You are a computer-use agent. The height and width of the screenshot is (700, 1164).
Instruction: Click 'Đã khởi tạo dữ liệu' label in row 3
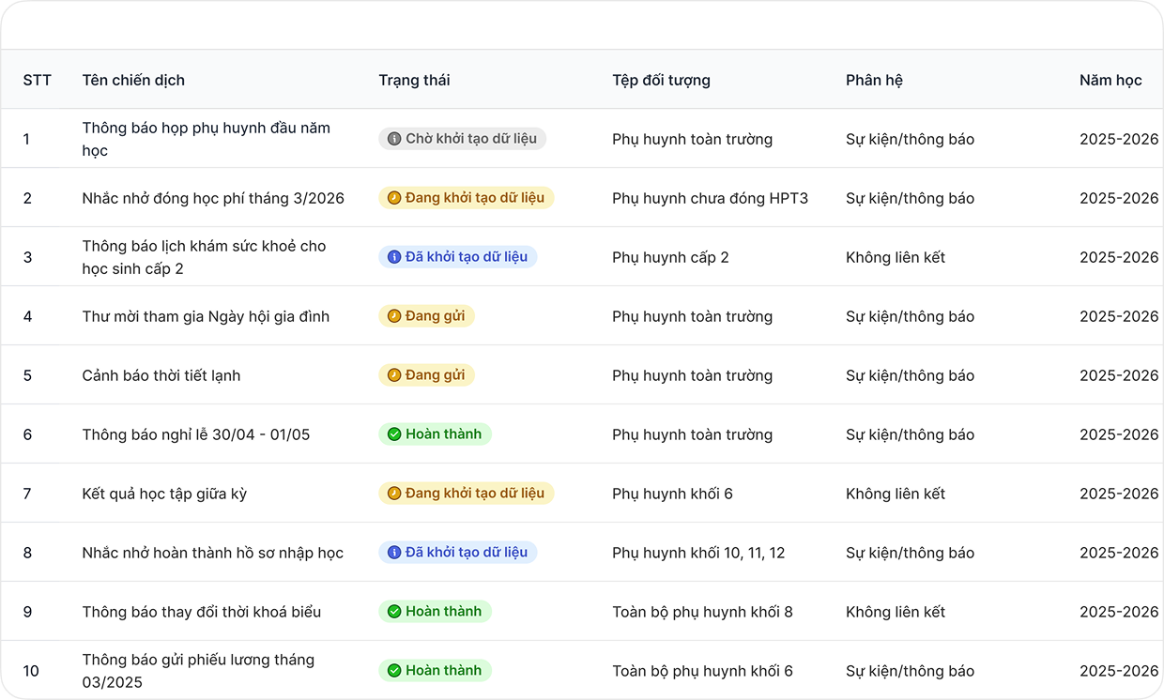coord(467,257)
